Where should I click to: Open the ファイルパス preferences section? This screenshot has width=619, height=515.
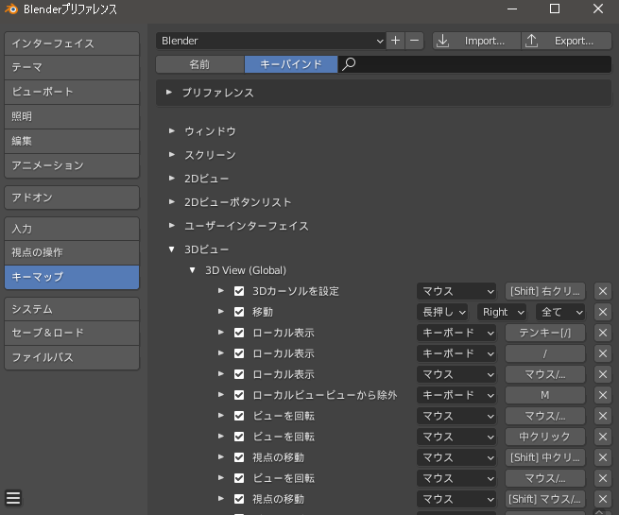coord(72,357)
